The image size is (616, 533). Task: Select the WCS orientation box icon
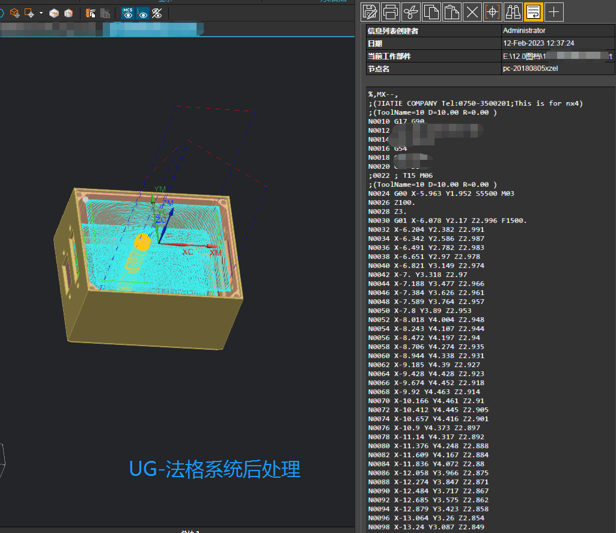(x=15, y=13)
